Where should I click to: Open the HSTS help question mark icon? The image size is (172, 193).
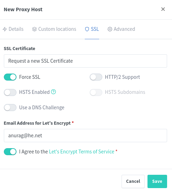(x=54, y=92)
